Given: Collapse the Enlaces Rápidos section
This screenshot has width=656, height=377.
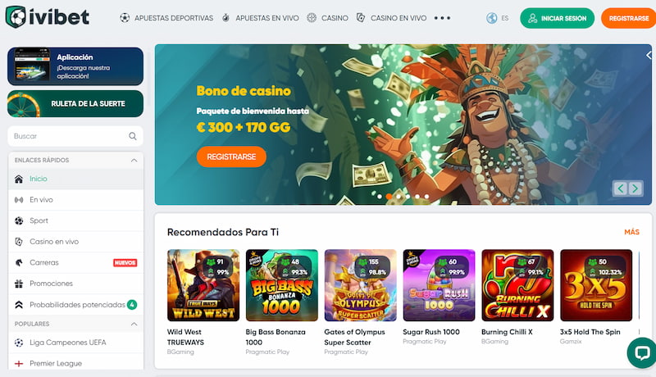Looking at the screenshot, I should click(134, 160).
